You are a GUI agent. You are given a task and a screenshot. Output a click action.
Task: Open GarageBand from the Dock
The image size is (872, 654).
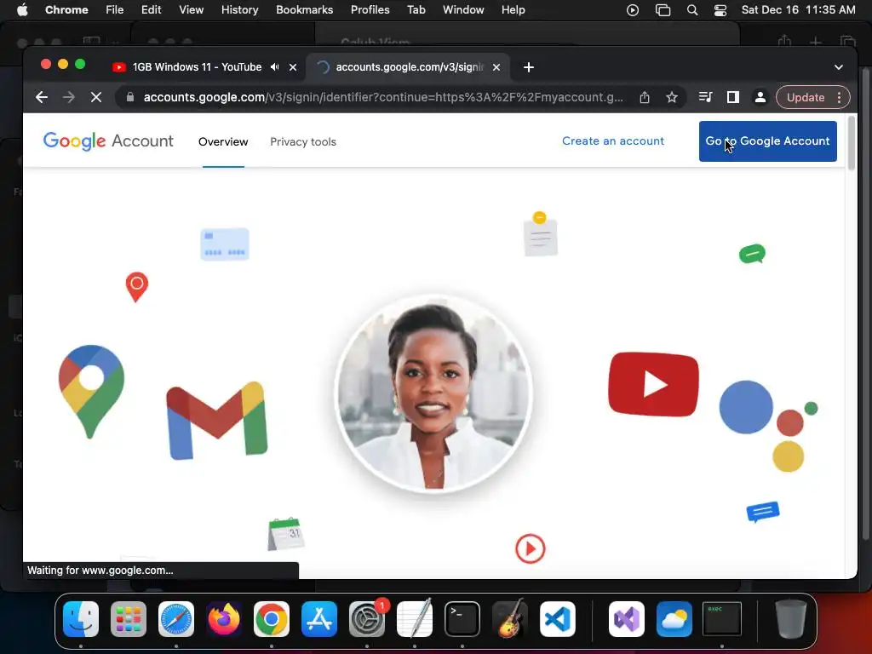pos(510,619)
